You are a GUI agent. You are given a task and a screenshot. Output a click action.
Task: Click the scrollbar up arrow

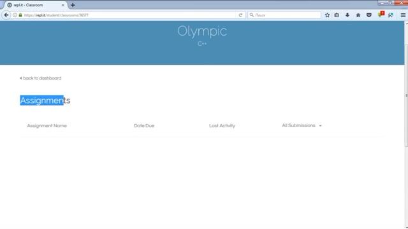[x=406, y=24]
